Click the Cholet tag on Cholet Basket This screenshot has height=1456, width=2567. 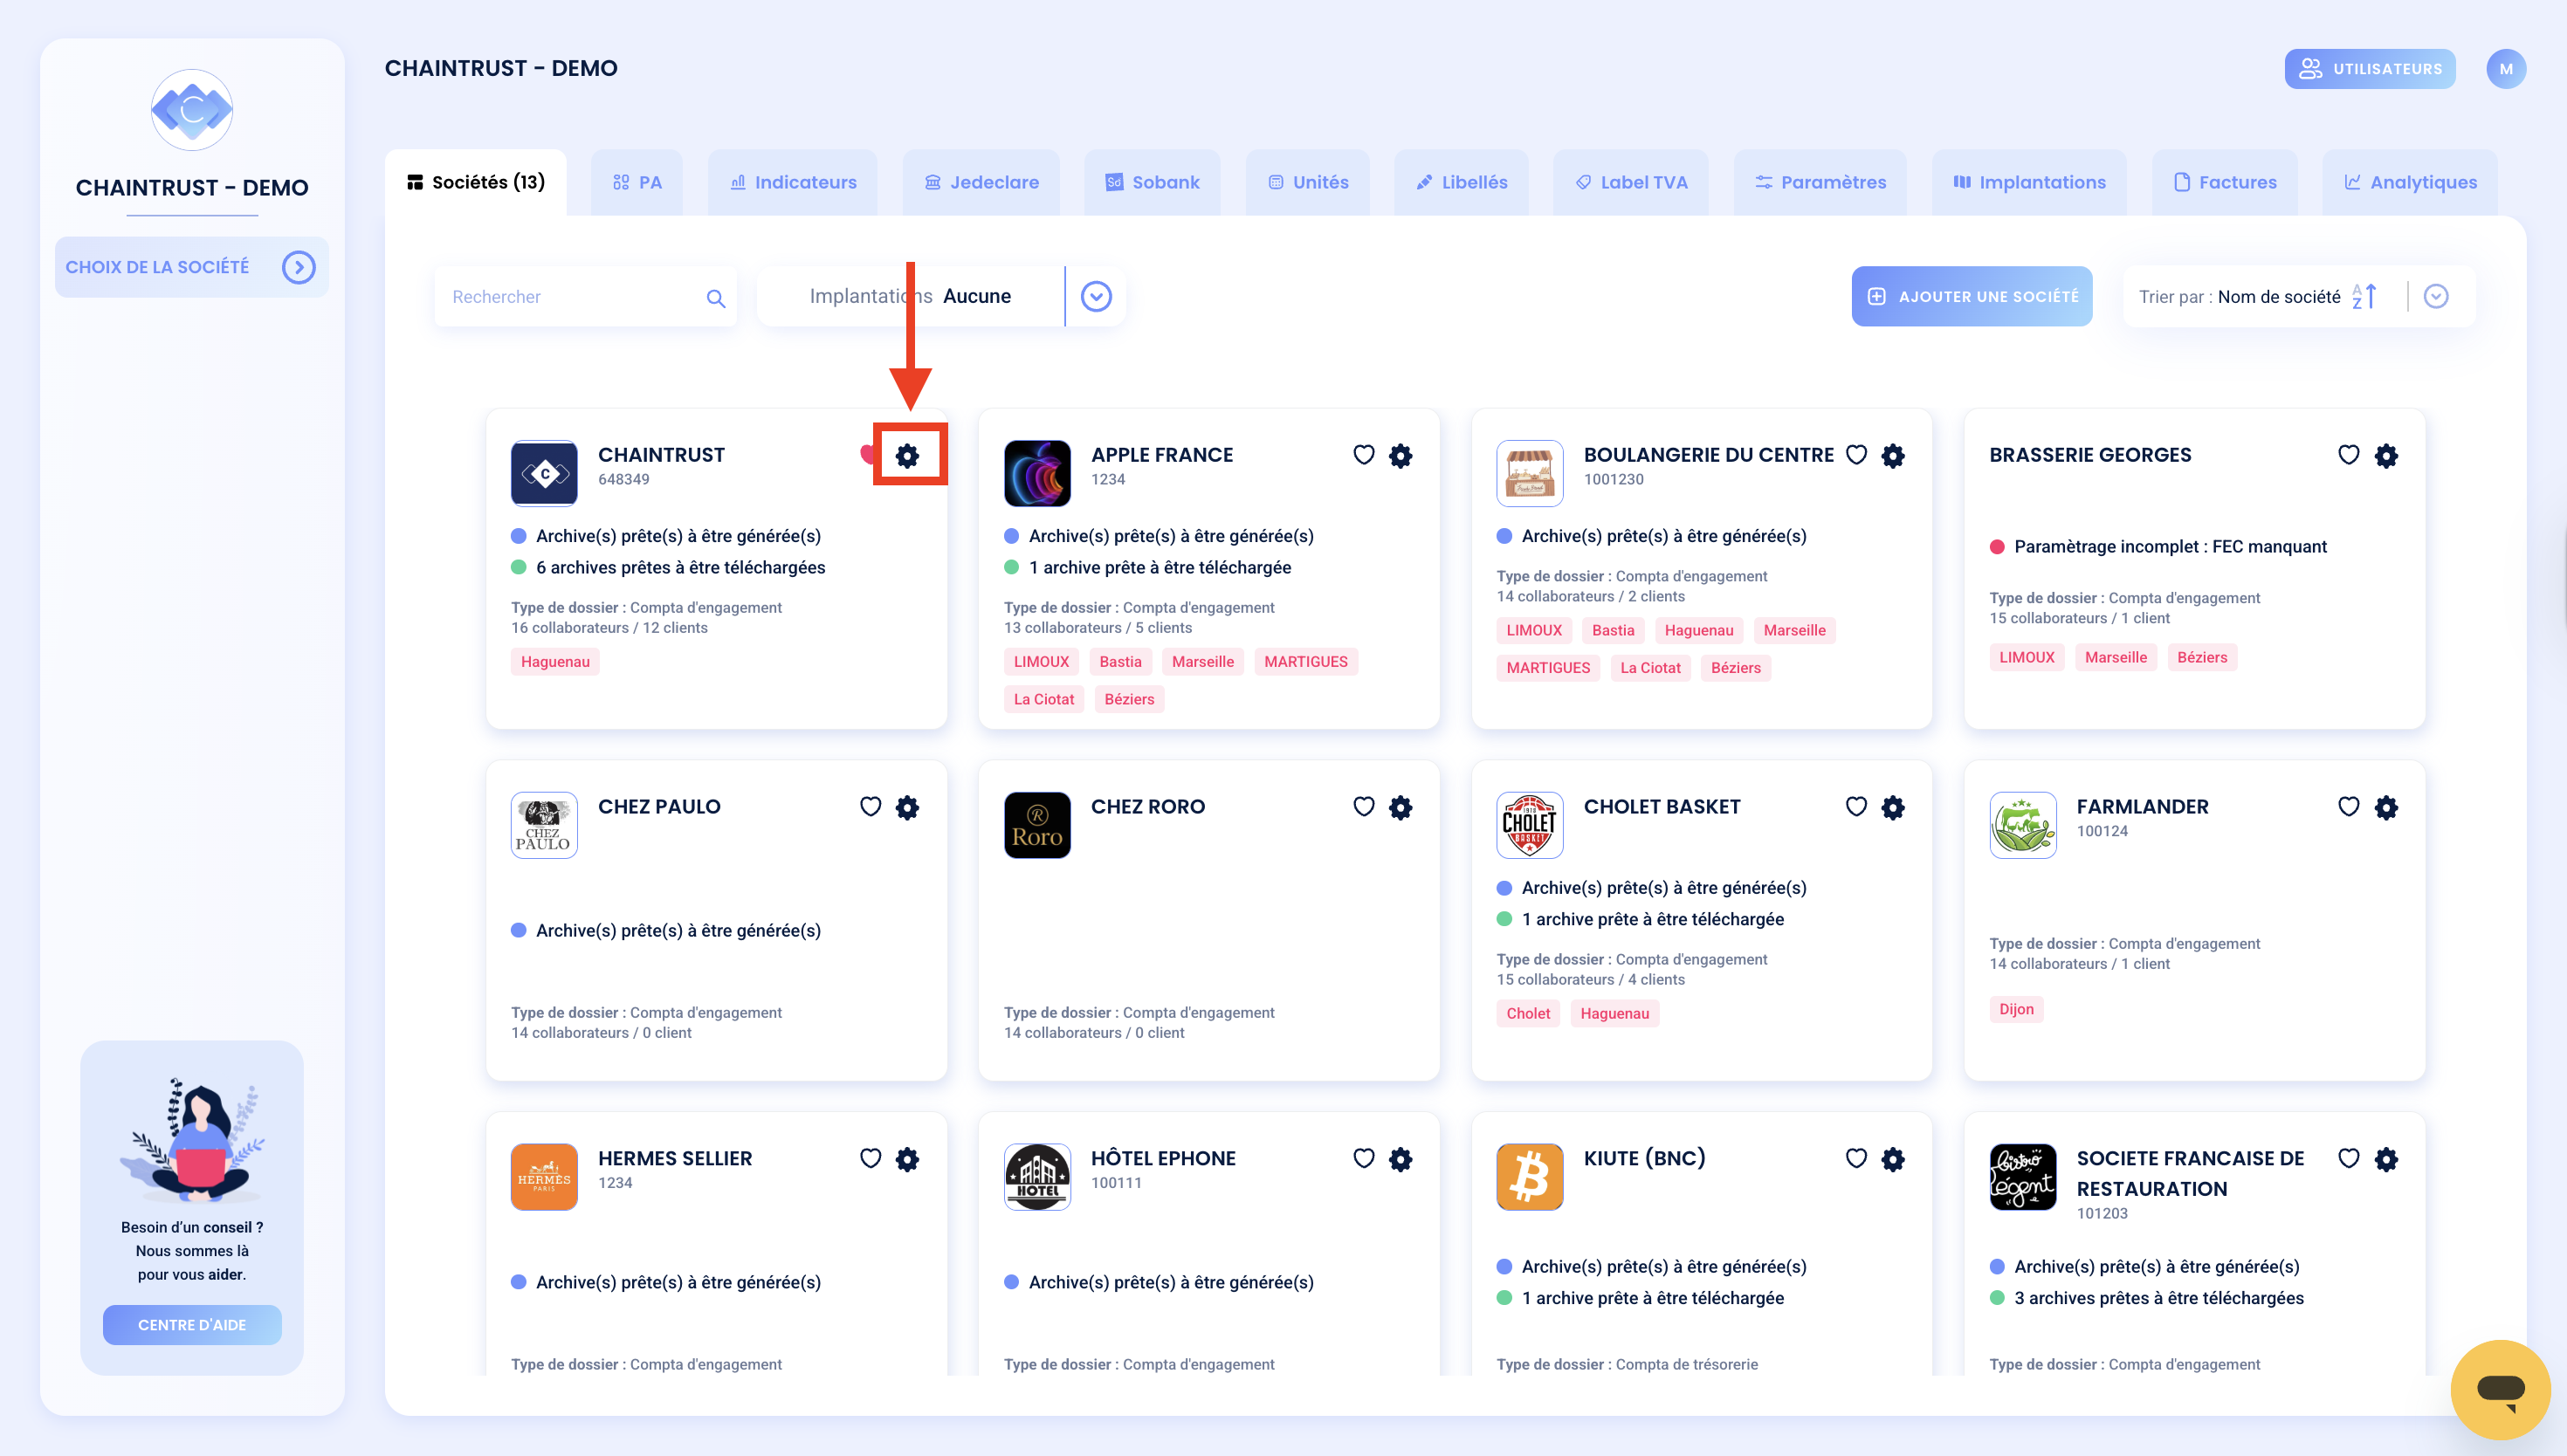pos(1528,1013)
